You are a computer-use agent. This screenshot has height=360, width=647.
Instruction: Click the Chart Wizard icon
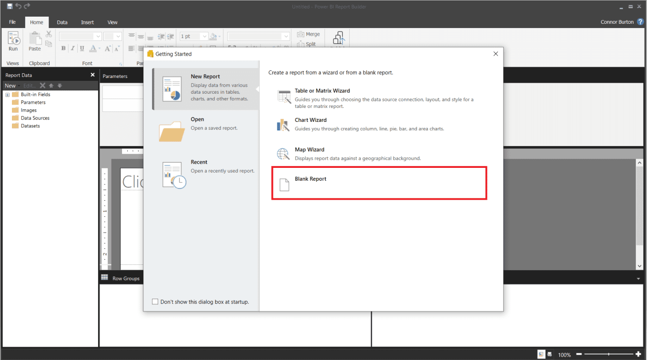[283, 125]
